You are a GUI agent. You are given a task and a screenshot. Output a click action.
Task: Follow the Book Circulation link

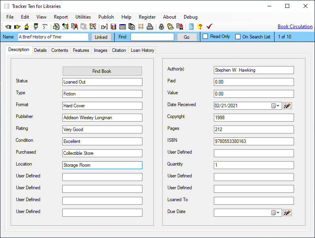(x=295, y=27)
